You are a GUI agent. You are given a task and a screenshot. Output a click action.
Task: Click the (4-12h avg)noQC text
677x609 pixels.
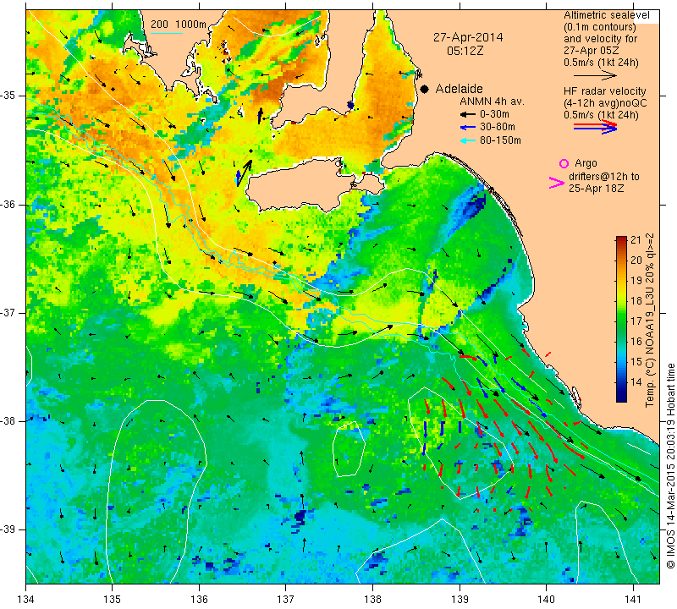[x=605, y=103]
